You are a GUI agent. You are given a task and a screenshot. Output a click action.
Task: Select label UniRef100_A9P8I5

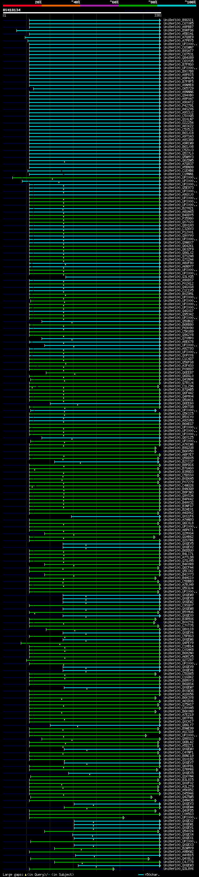(178, 75)
